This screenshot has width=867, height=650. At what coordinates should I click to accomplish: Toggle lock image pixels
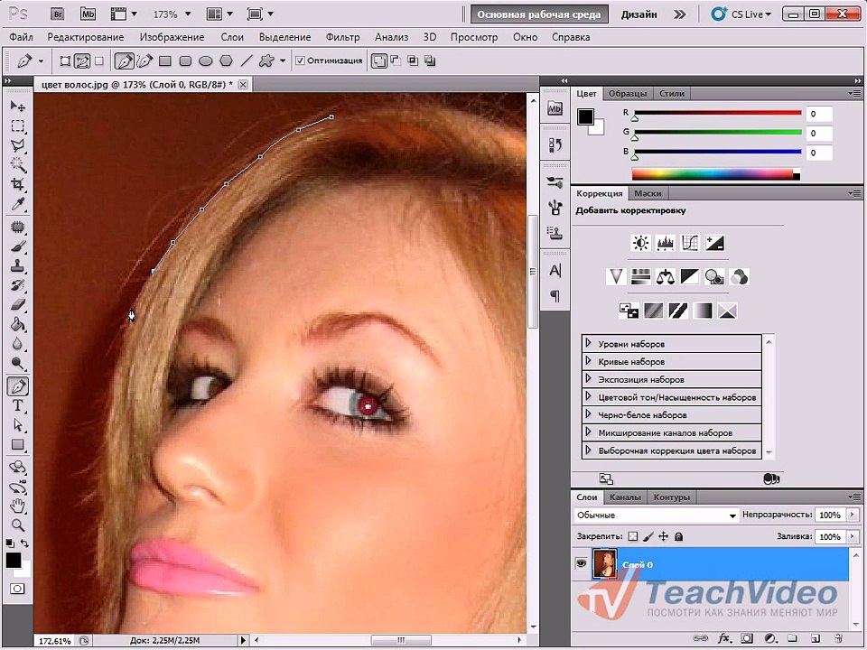[x=648, y=536]
